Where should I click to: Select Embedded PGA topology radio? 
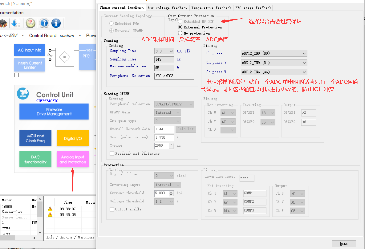111,23
